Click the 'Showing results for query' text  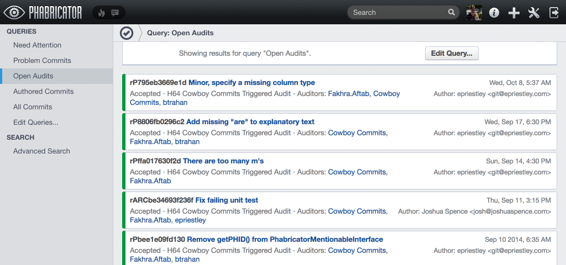pyautogui.click(x=245, y=54)
